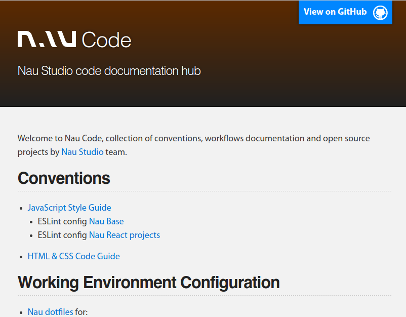Open the Nau Base ESLint config
The height and width of the screenshot is (317, 406).
tap(106, 221)
